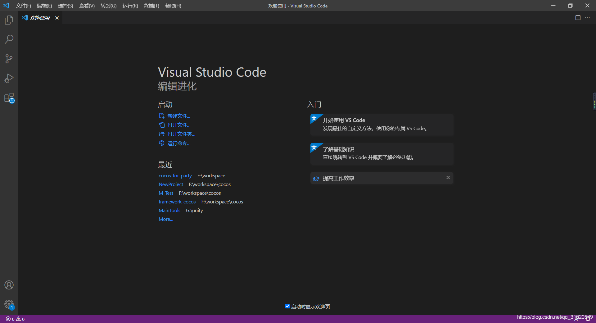Viewport: 596px width, 323px height.
Task: Open recent project cocos-for-party
Action: point(175,176)
